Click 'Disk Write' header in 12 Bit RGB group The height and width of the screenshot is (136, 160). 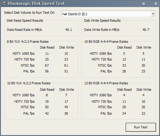(x=144, y=90)
